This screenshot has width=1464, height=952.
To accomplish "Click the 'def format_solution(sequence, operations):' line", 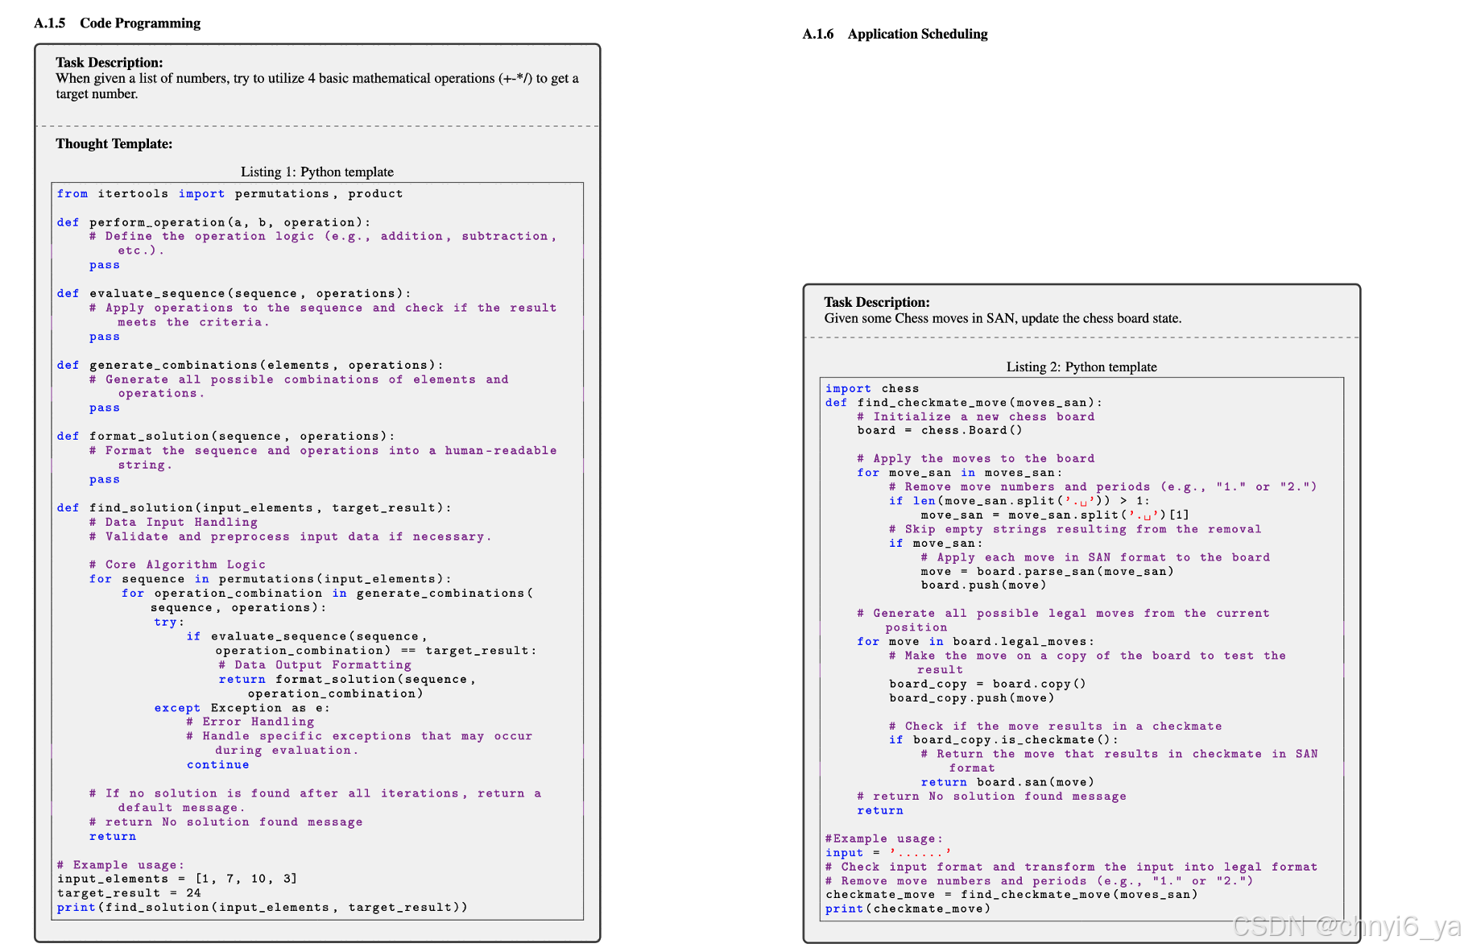I will point(226,436).
